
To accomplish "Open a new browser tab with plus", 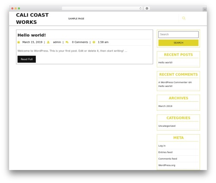I will coord(205,10).
